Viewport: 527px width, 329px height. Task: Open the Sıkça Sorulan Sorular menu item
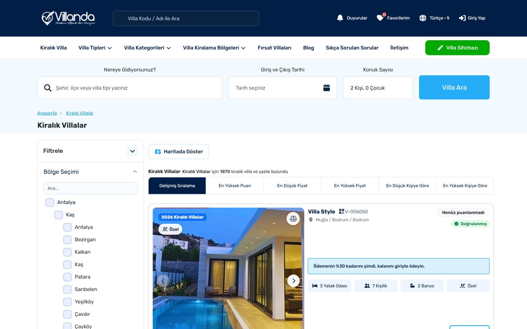click(x=352, y=48)
